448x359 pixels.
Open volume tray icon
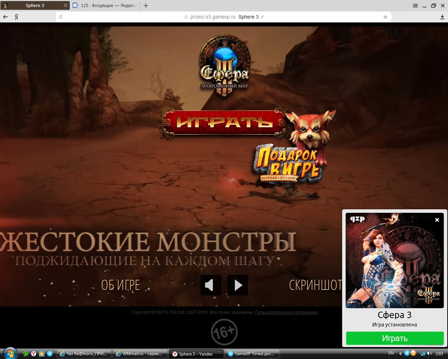(x=429, y=353)
